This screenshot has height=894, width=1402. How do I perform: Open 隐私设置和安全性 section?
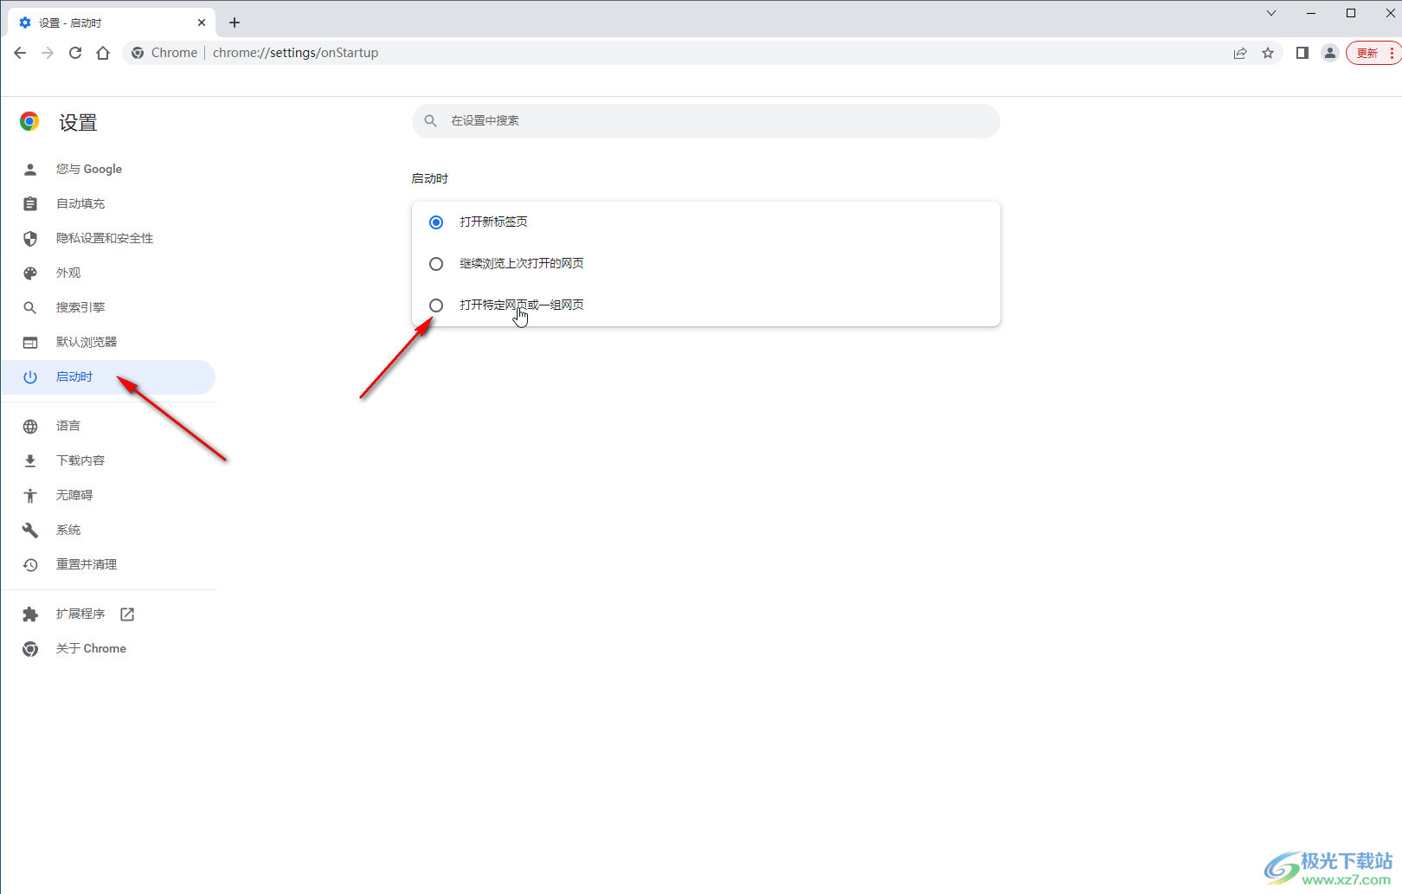(x=108, y=239)
